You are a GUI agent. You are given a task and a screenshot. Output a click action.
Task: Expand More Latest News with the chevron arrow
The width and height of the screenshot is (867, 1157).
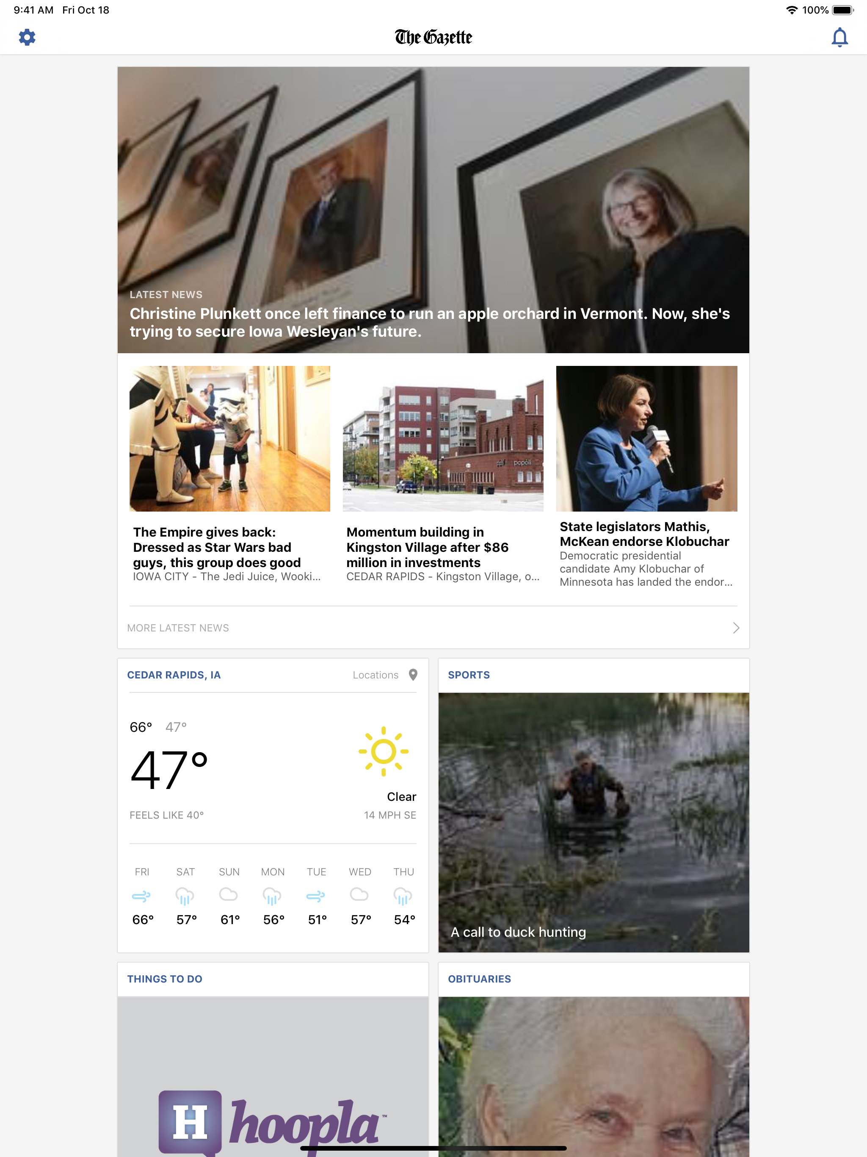(x=736, y=628)
